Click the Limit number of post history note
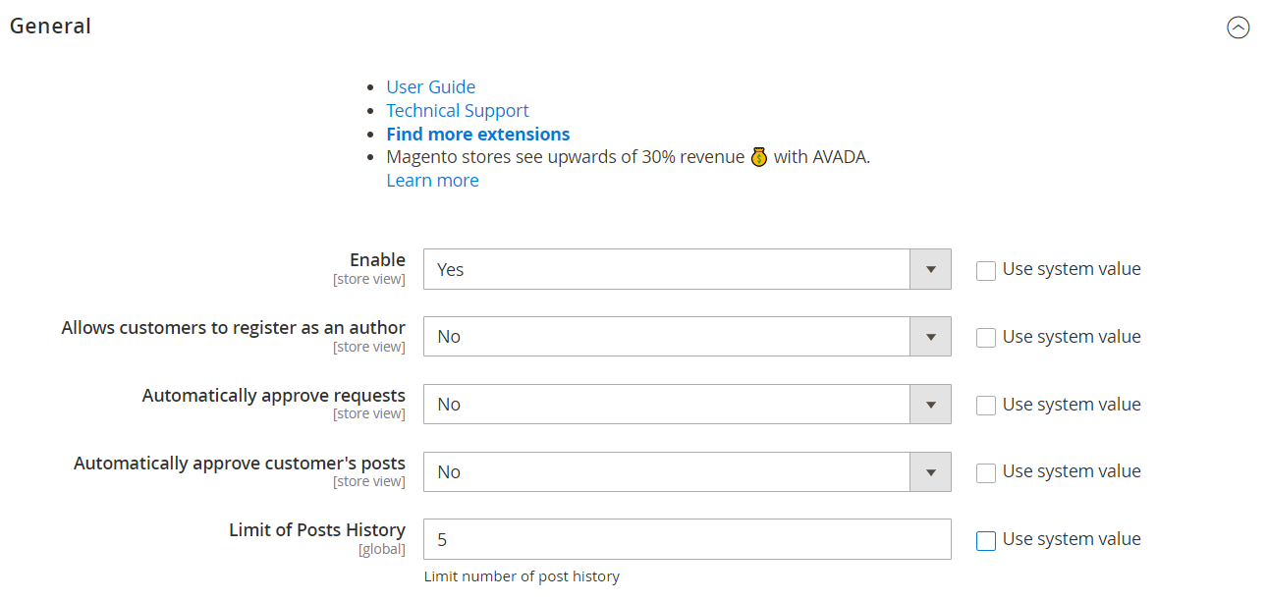 coord(522,576)
